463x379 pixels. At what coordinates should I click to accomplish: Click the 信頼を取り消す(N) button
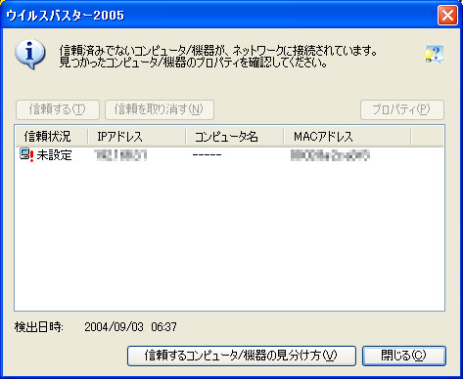(x=160, y=109)
